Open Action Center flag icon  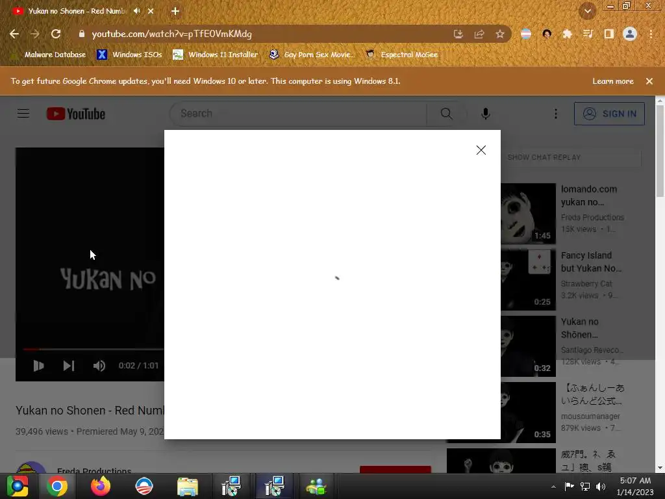click(x=569, y=486)
